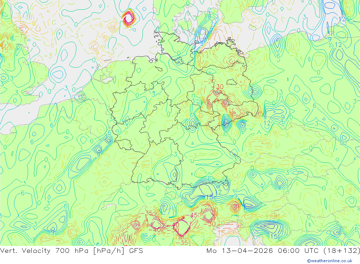Click the 'Vert. Velocity 700 hPa [hPa/h] GFS' title
The image size is (360, 264).
[71, 251]
